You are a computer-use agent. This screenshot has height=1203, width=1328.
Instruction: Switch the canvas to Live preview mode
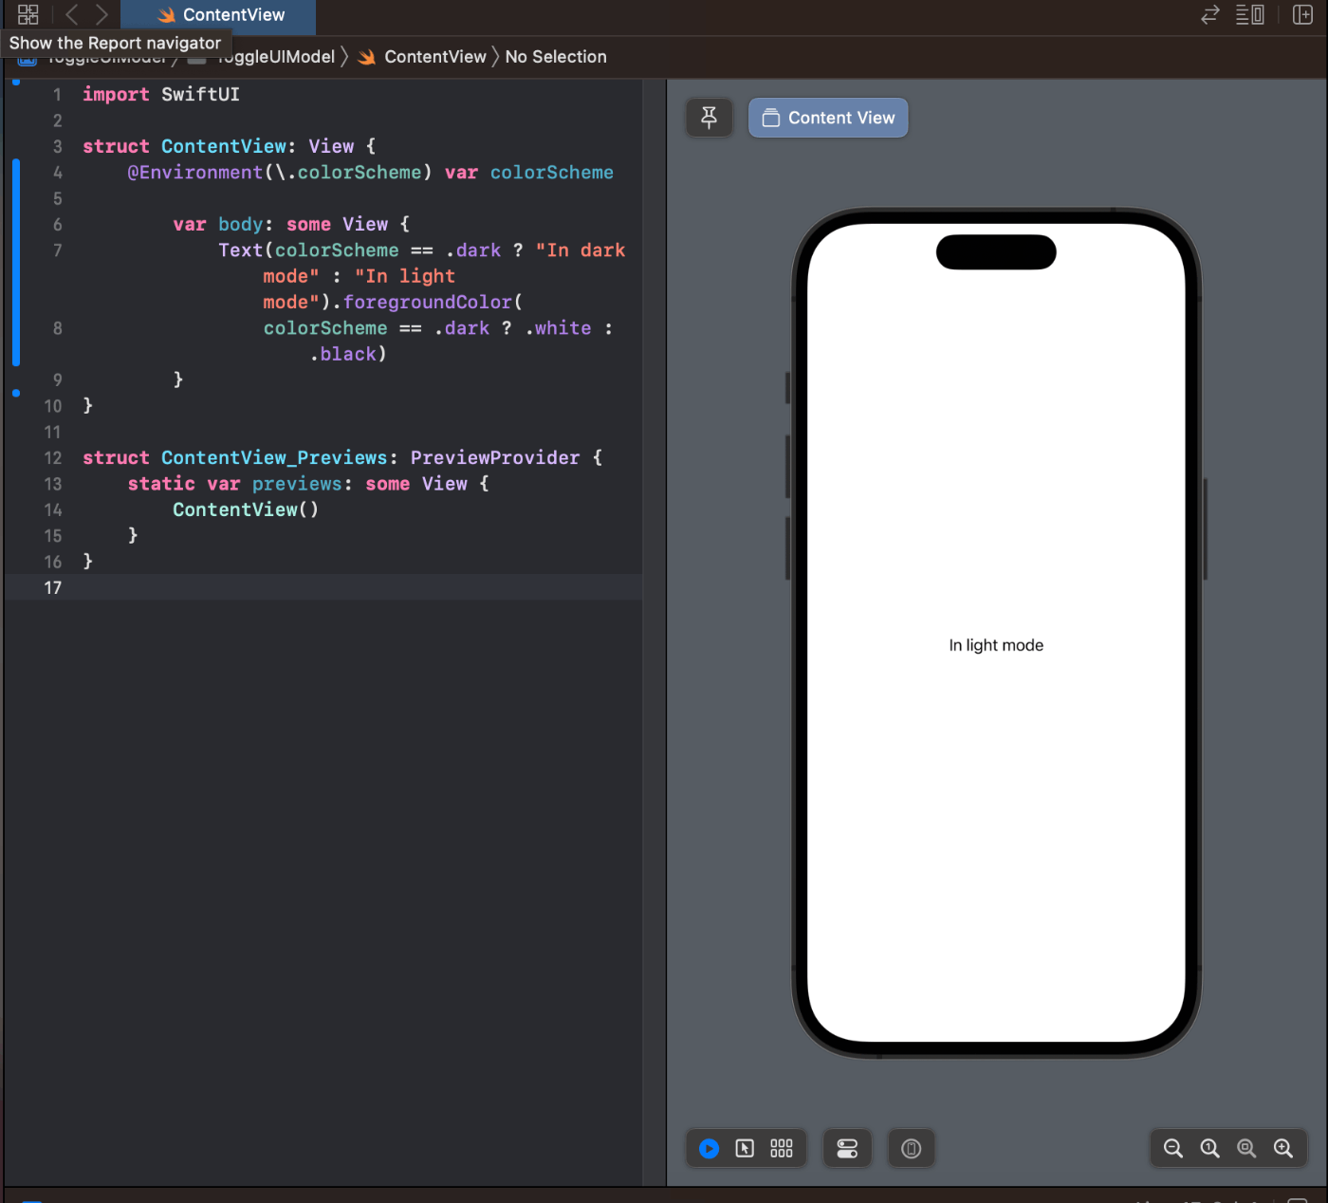pyautogui.click(x=709, y=1149)
